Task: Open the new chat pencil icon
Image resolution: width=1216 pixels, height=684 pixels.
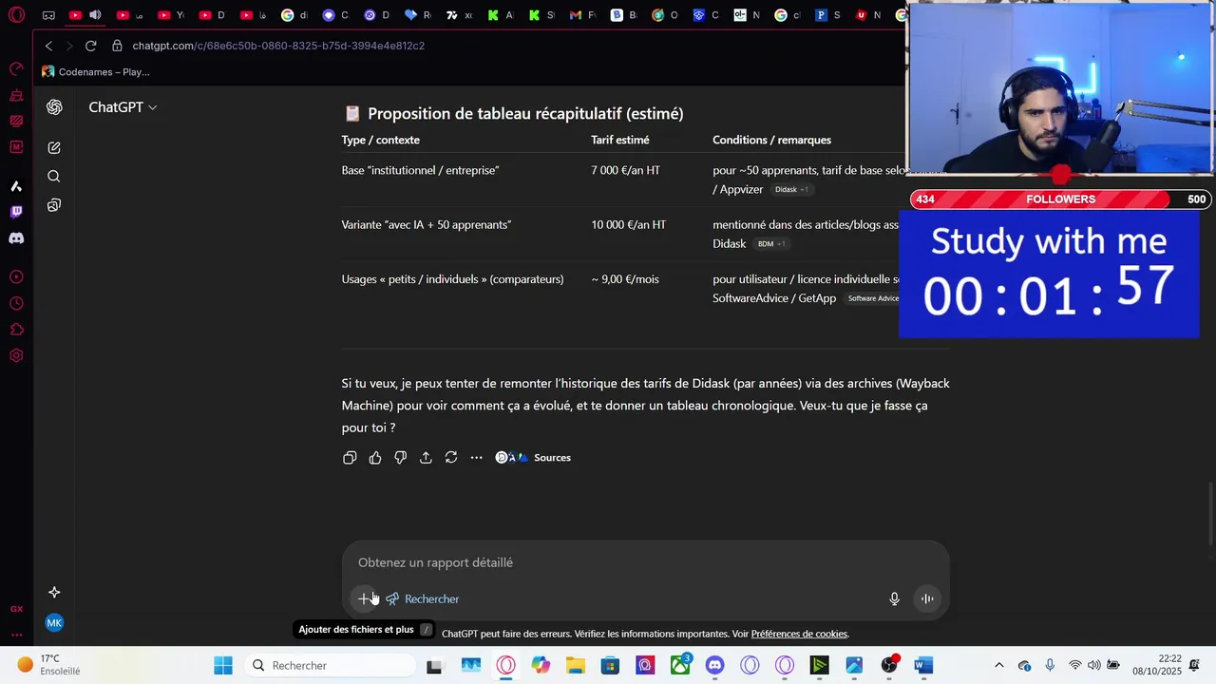Action: click(54, 147)
